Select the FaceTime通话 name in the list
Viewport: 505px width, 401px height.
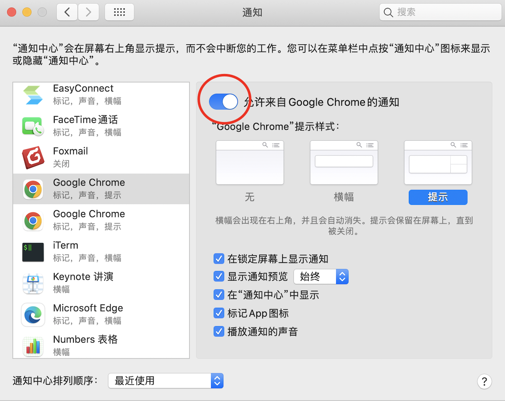click(x=86, y=120)
